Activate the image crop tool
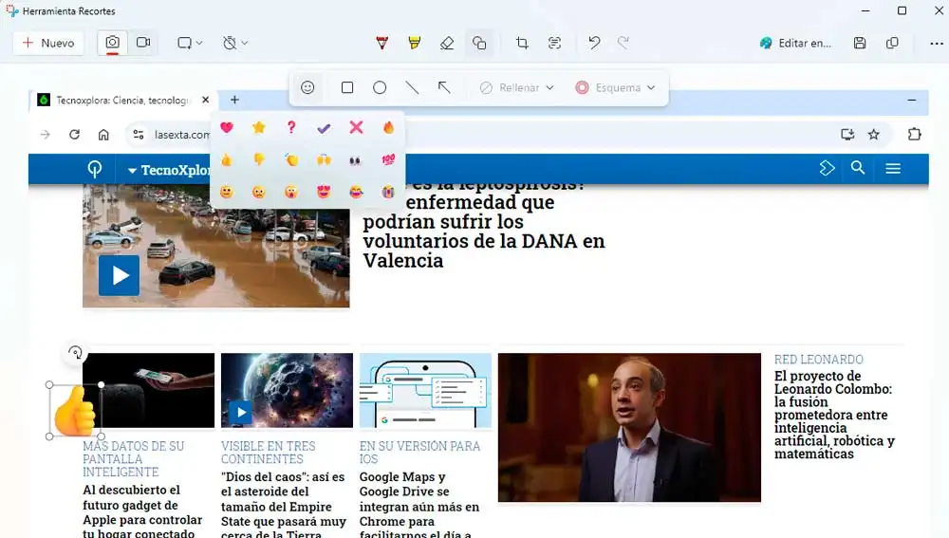949x538 pixels. 522,43
